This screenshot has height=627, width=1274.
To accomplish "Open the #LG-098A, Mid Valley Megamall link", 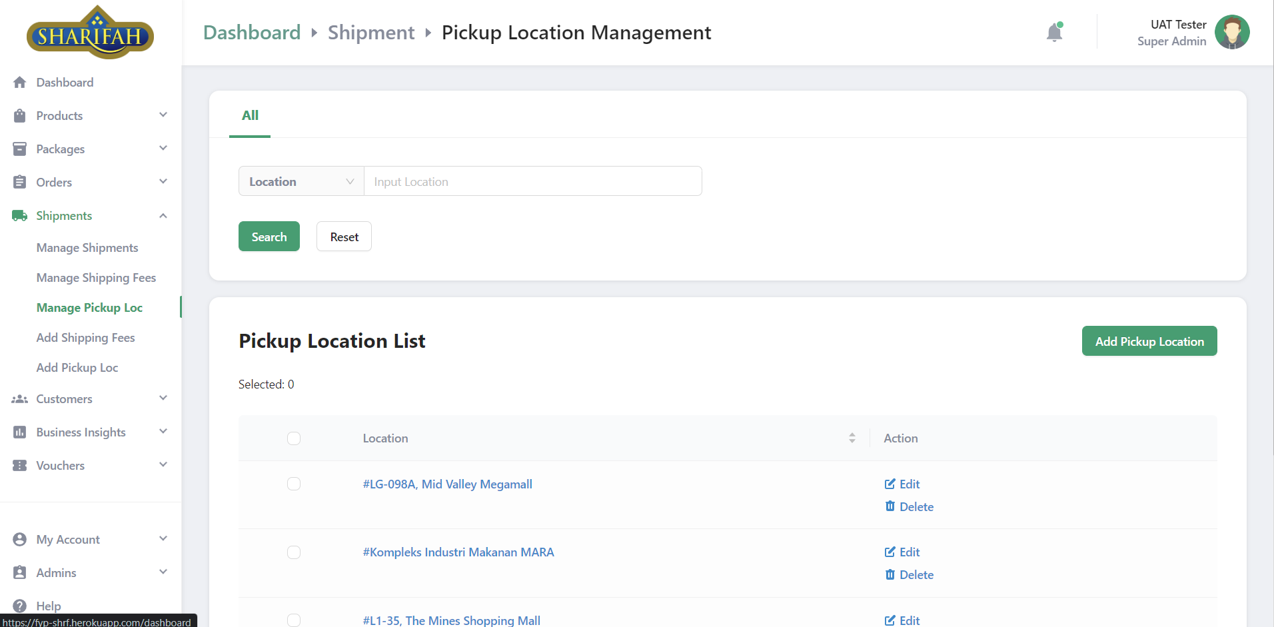I will tap(447, 484).
